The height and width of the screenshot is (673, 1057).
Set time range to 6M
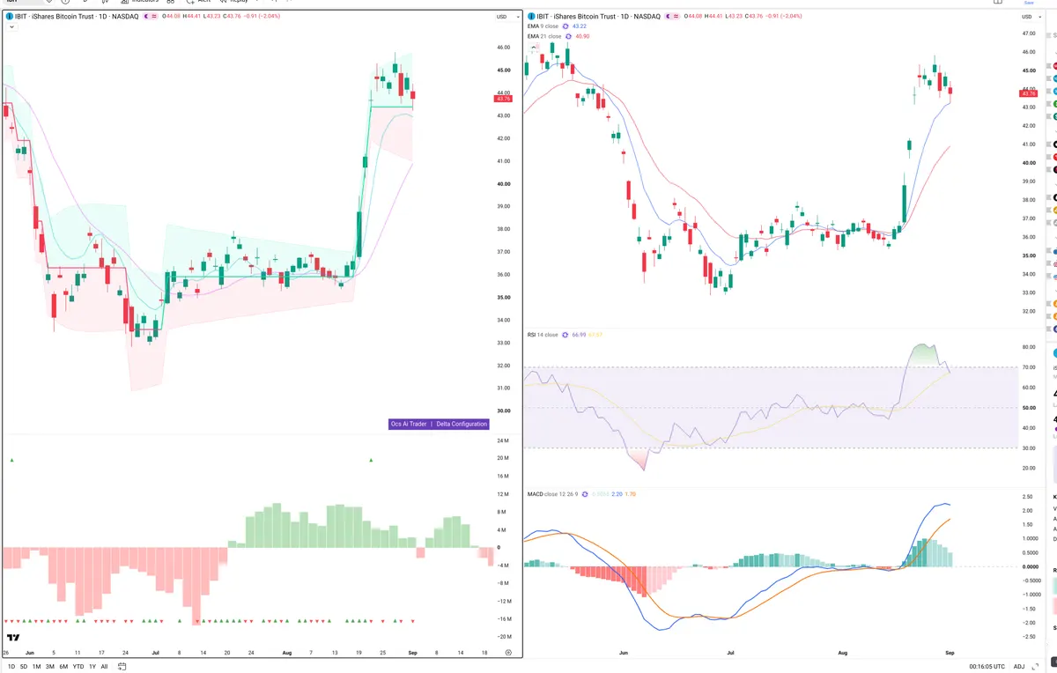[x=63, y=667]
